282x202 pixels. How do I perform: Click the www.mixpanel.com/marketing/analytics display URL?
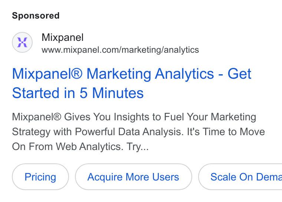[x=120, y=50]
